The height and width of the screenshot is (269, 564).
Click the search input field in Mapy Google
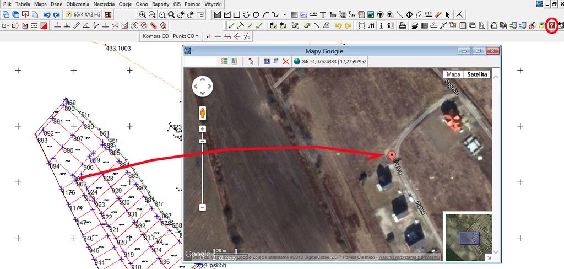click(x=200, y=62)
